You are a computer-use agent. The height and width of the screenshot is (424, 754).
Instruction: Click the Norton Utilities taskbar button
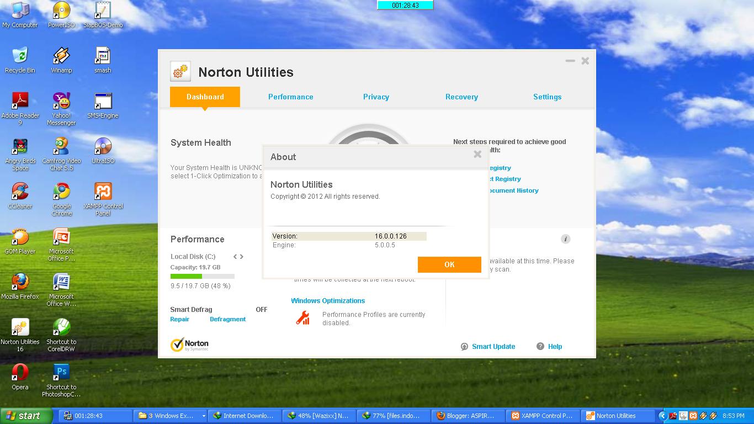[617, 416]
